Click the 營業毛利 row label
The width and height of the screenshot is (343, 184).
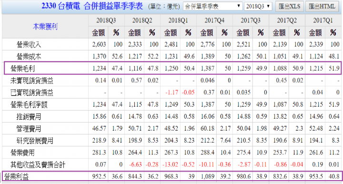[x=22, y=69]
